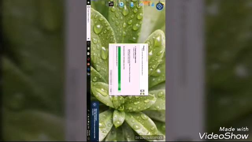
Task: Open the Action Center notifications icon
Action: [x=88, y=139]
